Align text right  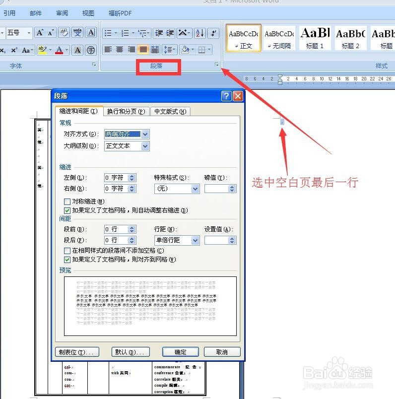pyautogui.click(x=132, y=49)
